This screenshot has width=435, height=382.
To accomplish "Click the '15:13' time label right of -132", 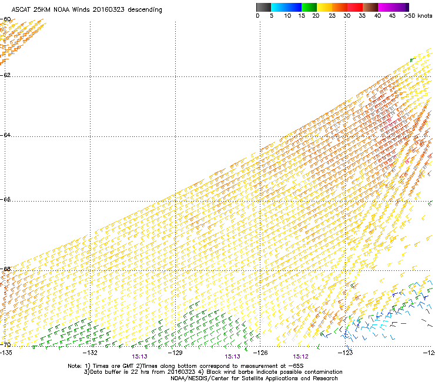I will (x=139, y=357).
